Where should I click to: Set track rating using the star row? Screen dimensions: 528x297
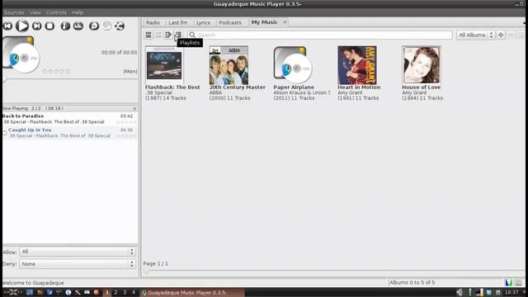(56, 71)
